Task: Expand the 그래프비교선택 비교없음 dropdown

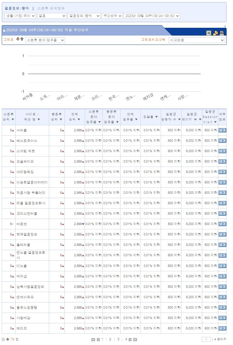Action: pos(197,40)
